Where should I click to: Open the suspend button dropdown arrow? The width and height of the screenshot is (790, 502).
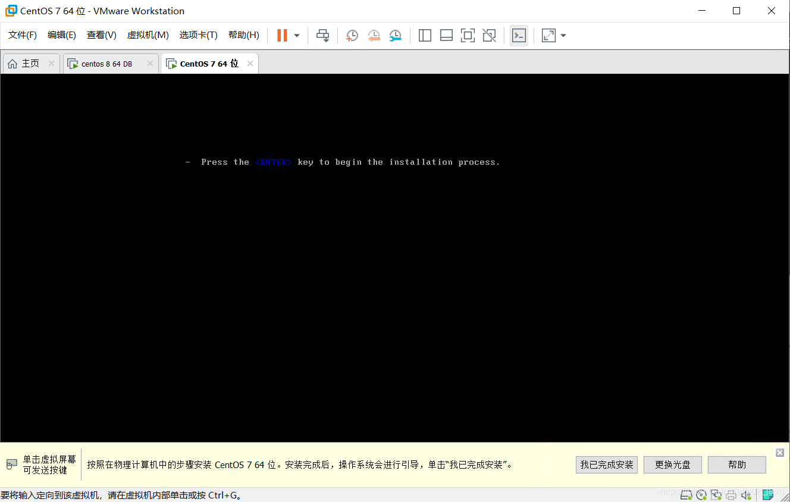pyautogui.click(x=296, y=35)
